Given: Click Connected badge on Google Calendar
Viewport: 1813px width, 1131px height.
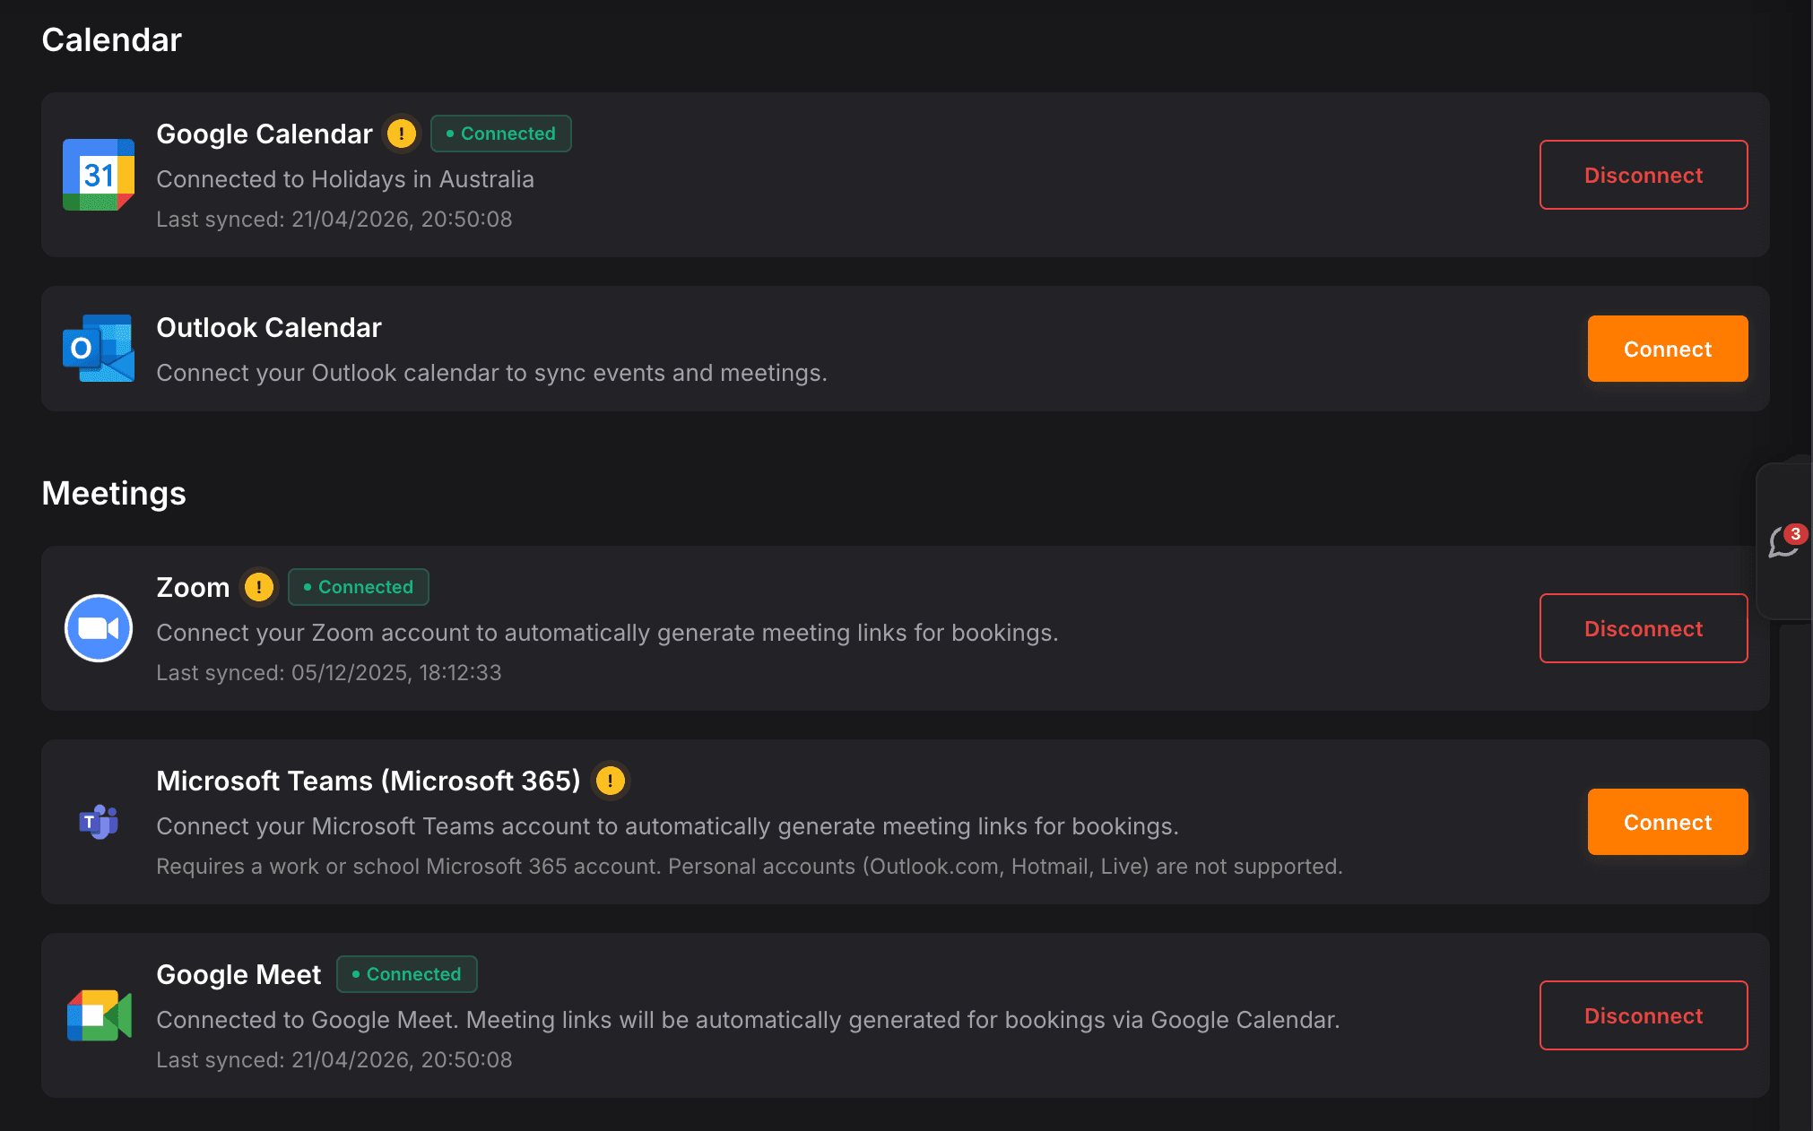Looking at the screenshot, I should [500, 134].
